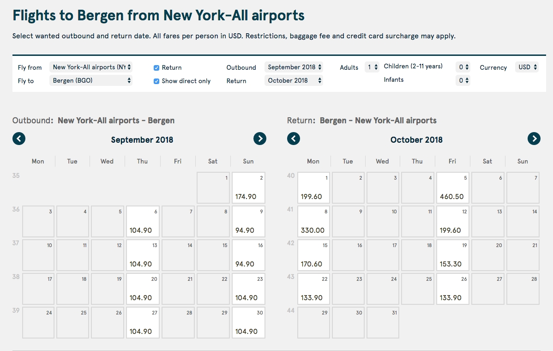
Task: Click the Return Bergen – New York-All airports heading
Action: [x=362, y=121]
